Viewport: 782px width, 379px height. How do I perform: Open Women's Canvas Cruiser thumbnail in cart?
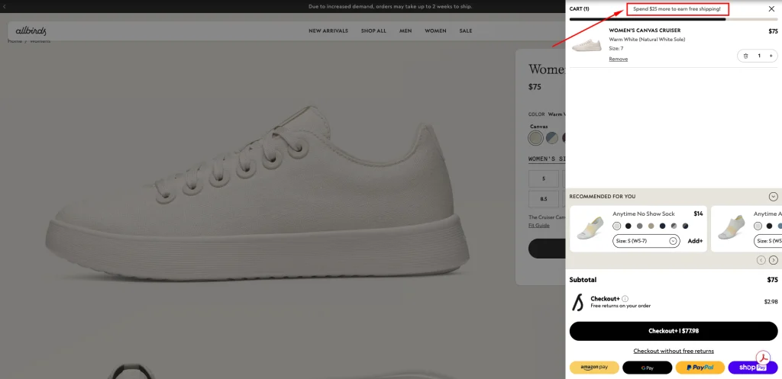click(587, 45)
